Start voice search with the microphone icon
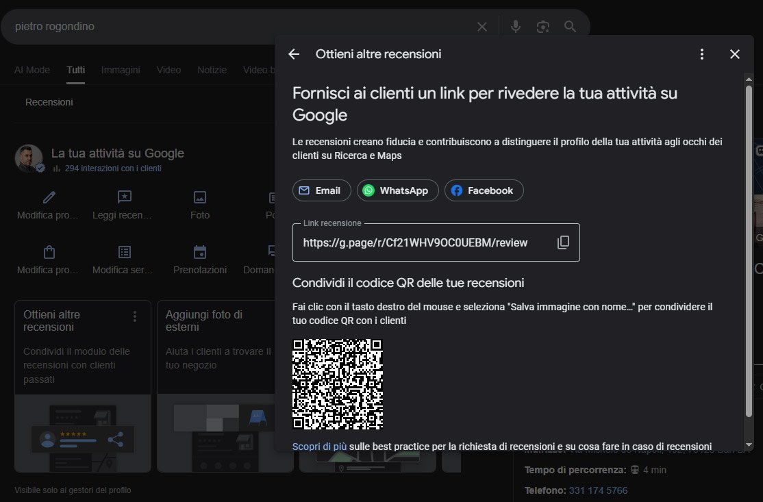763x502 pixels. pos(516,26)
